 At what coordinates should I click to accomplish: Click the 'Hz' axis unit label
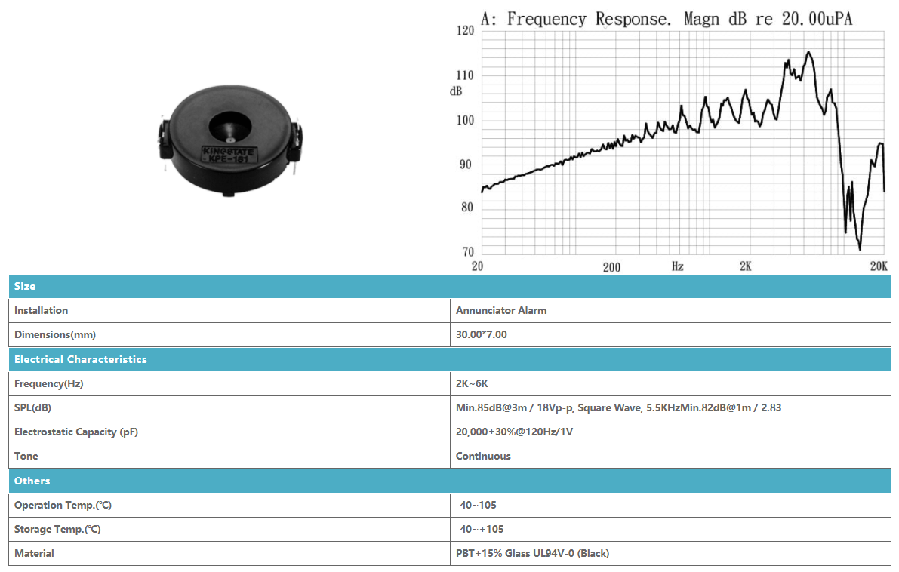pyautogui.click(x=678, y=266)
